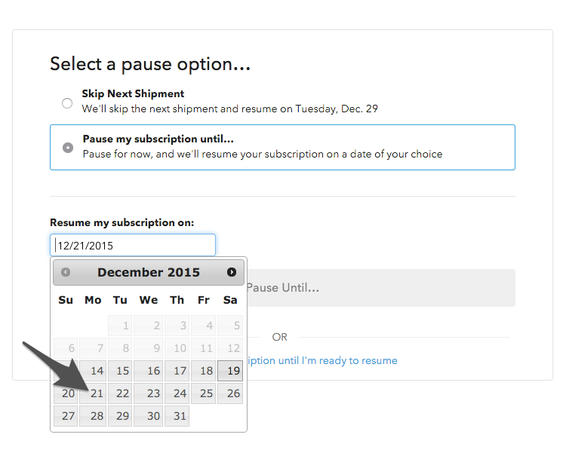
Task: Pick December 21 in the calendar
Action: coord(93,393)
